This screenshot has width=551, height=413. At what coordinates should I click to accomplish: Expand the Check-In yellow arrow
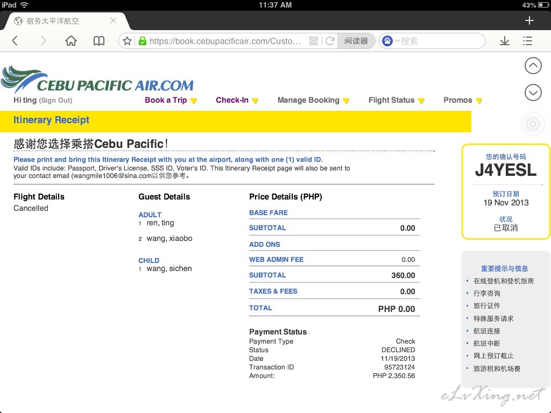pyautogui.click(x=256, y=101)
